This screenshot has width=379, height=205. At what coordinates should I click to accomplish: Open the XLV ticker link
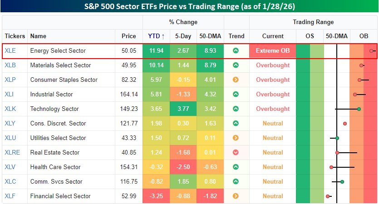tap(10, 167)
